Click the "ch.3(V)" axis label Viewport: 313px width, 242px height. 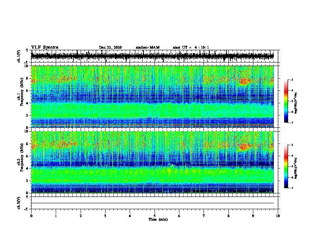pos(19,203)
